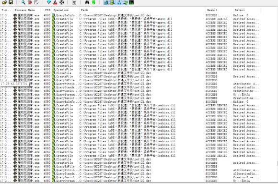The width and height of the screenshot is (278, 184).
Task: Open the Process Tree icon
Action: [74, 2]
